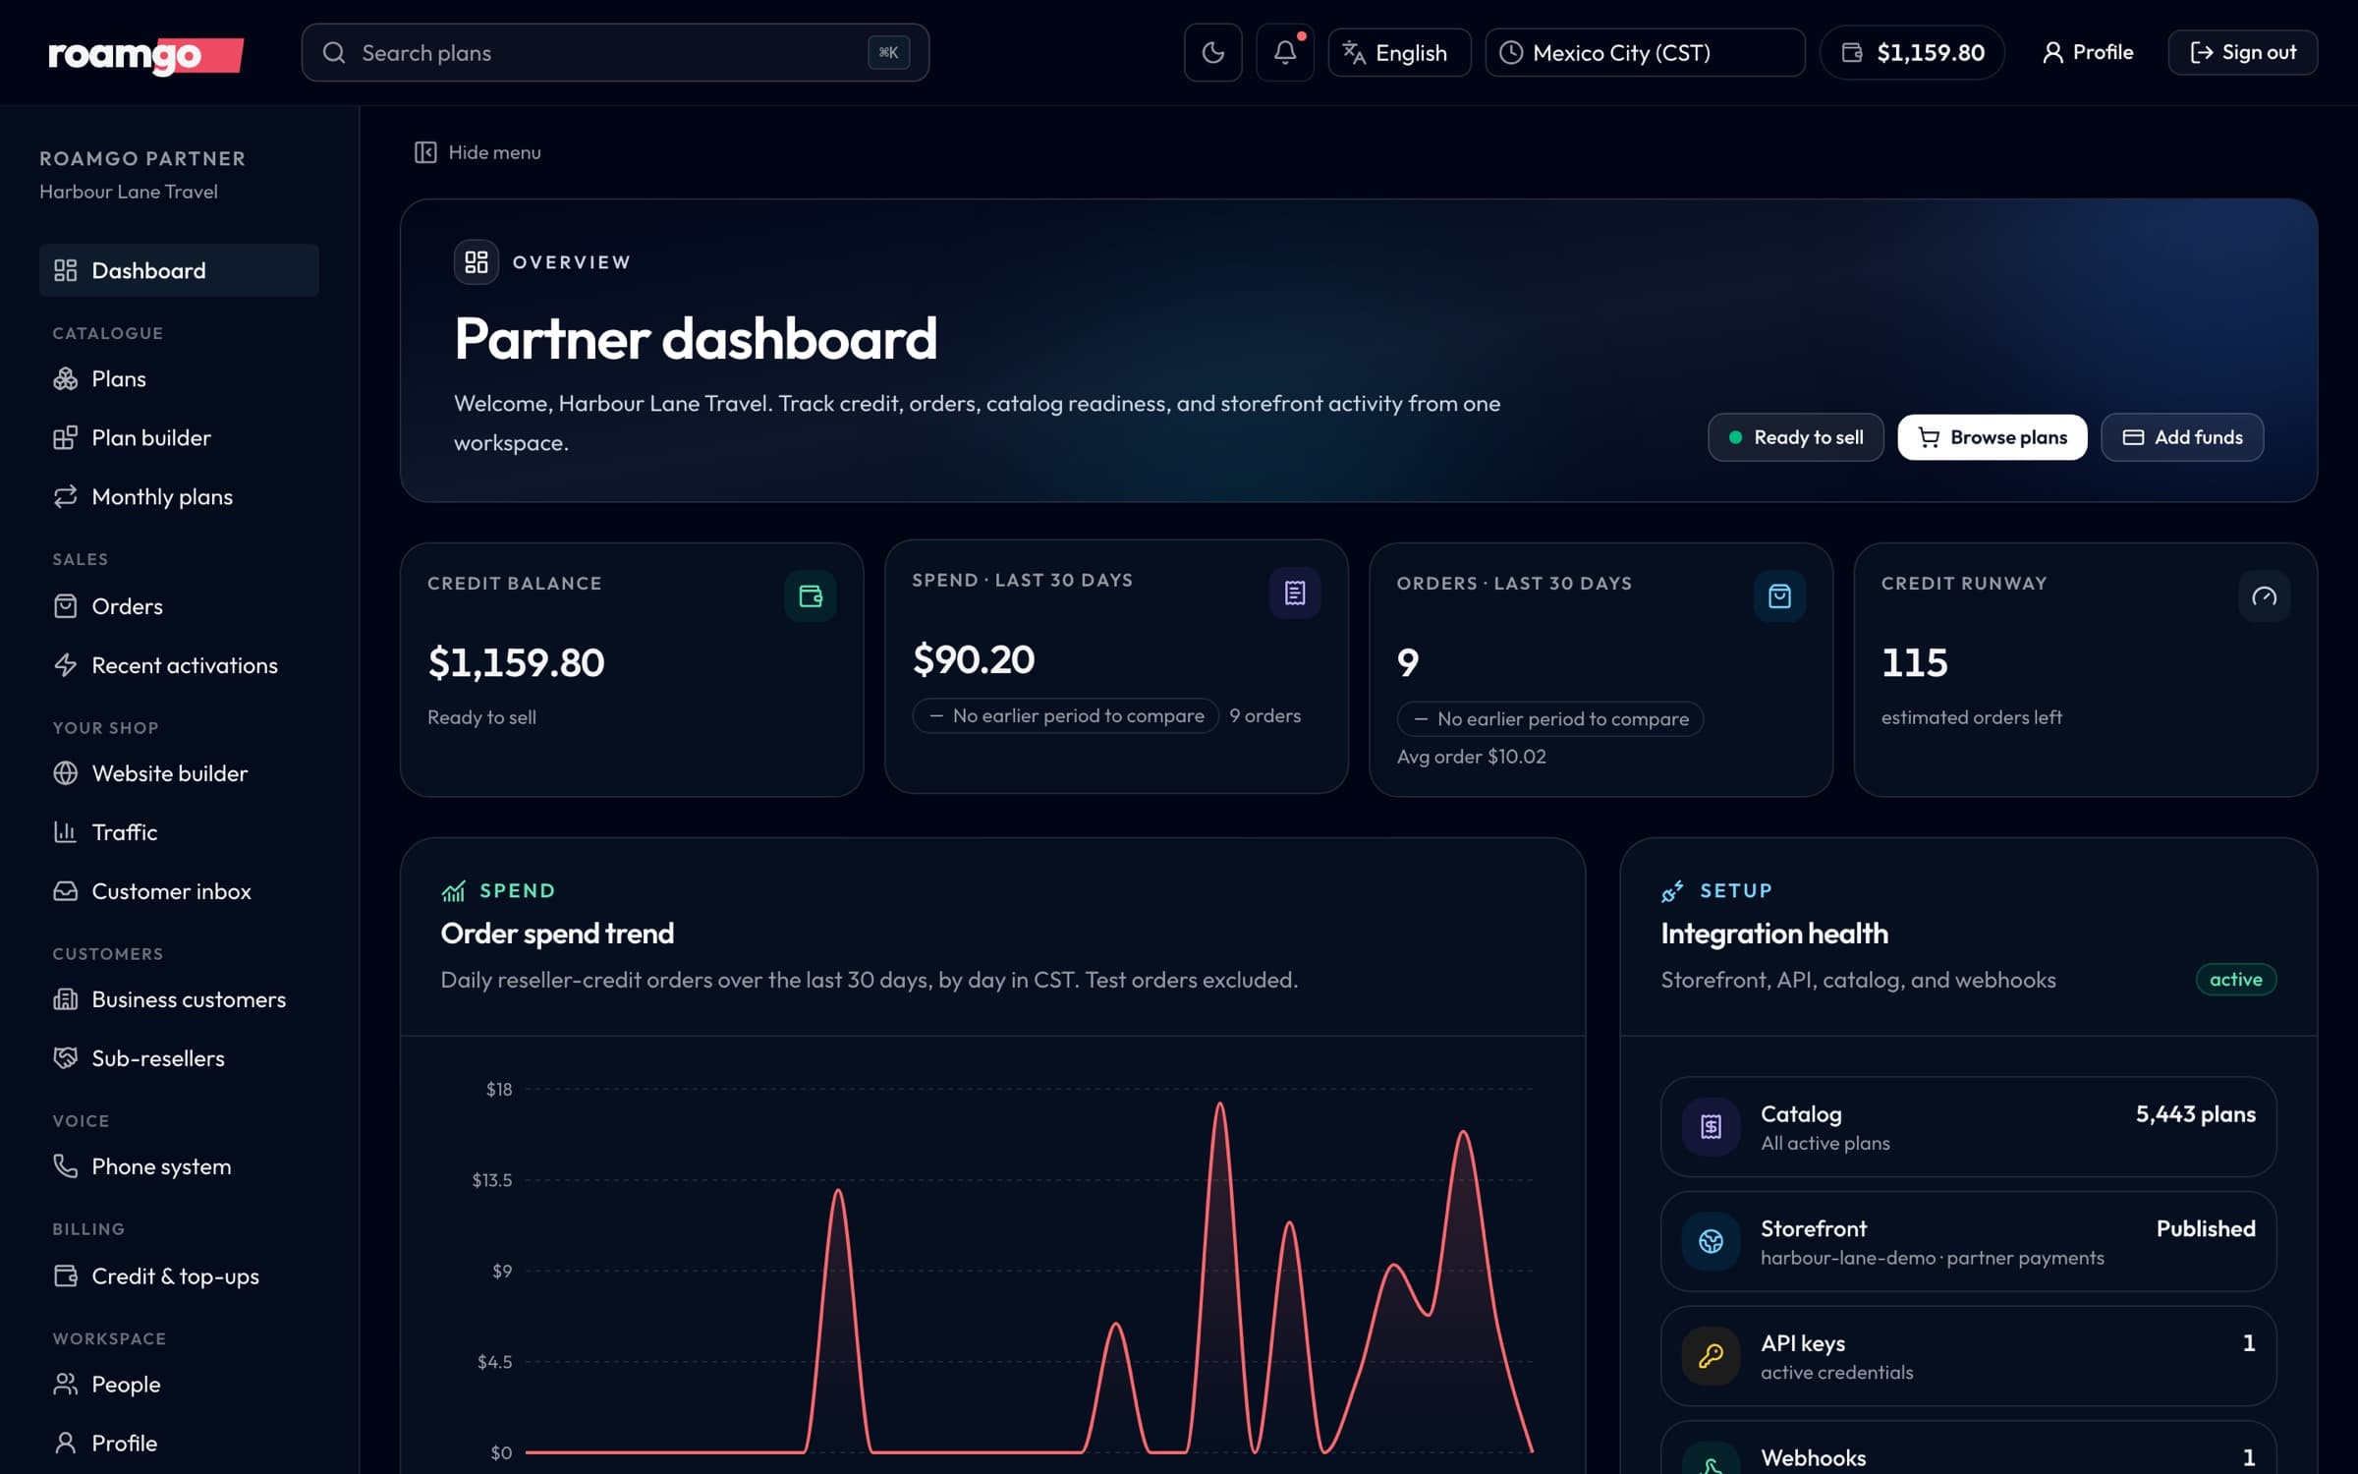
Task: Open the Mexico City (CST) timezone selector
Action: coord(1645,52)
